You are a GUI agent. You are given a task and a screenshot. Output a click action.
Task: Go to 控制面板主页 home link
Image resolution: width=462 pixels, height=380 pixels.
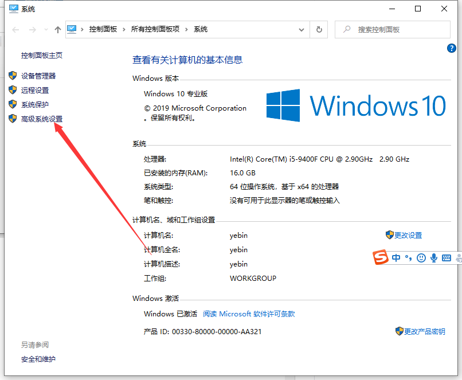(x=41, y=56)
